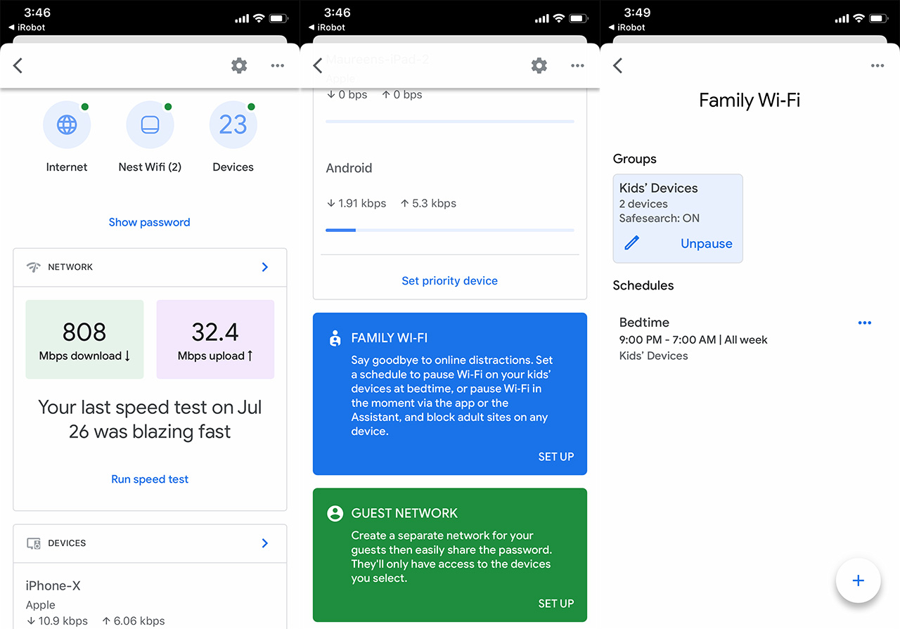Tap the 808 Mbps download tile
This screenshot has height=629, width=900.
coord(84,339)
